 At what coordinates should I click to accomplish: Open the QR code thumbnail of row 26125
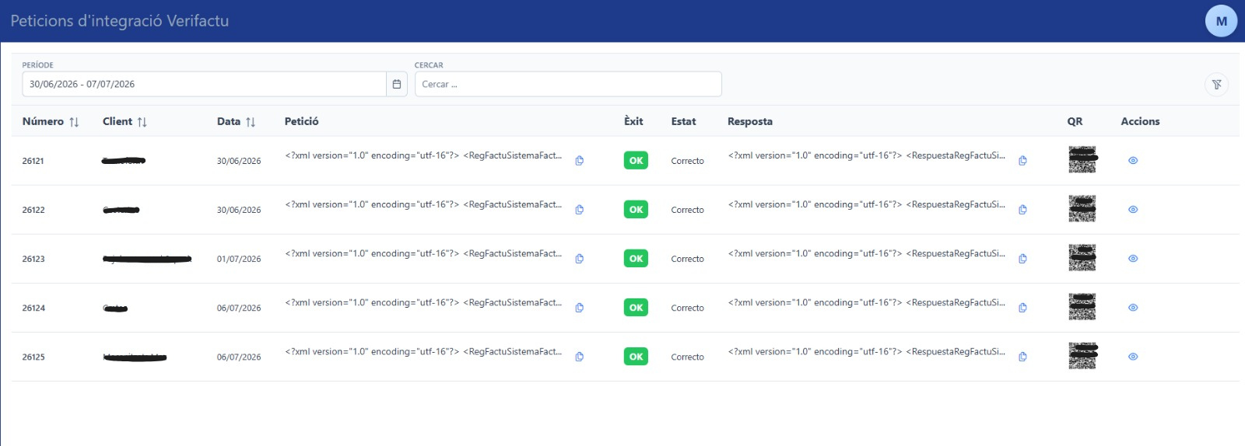[1082, 355]
